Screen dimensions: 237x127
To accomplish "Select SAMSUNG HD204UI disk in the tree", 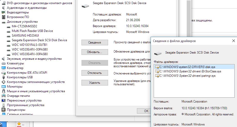I will click(x=25, y=36).
